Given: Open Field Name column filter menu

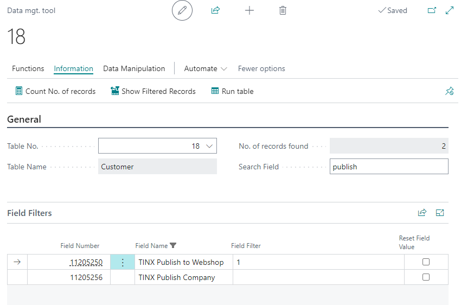Looking at the screenshot, I should coord(173,246).
